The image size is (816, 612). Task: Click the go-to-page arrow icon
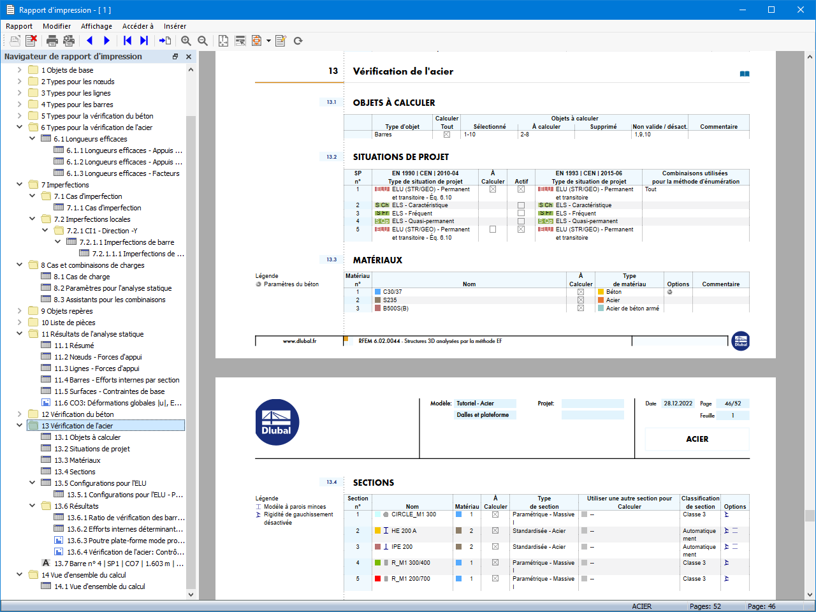165,41
